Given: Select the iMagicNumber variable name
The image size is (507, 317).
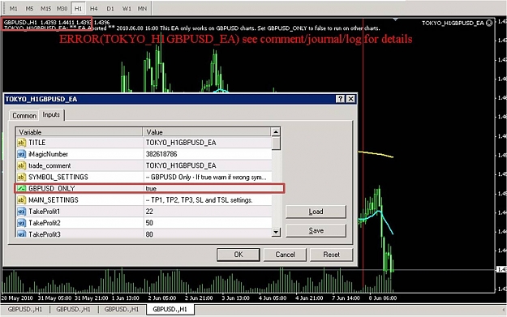Looking at the screenshot, I should 48,154.
